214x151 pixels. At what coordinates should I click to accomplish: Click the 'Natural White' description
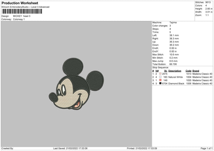175,77
